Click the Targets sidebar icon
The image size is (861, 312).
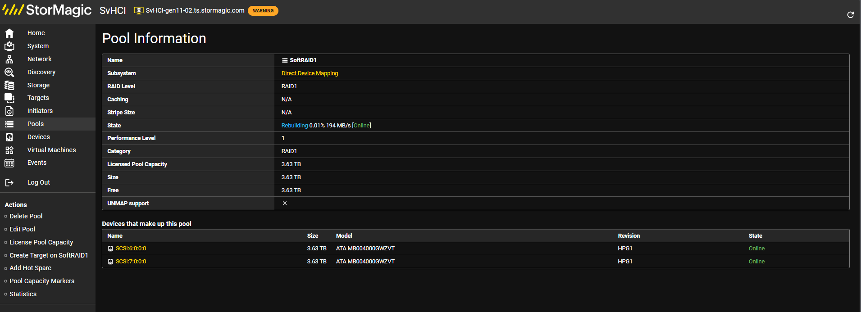[x=9, y=98]
